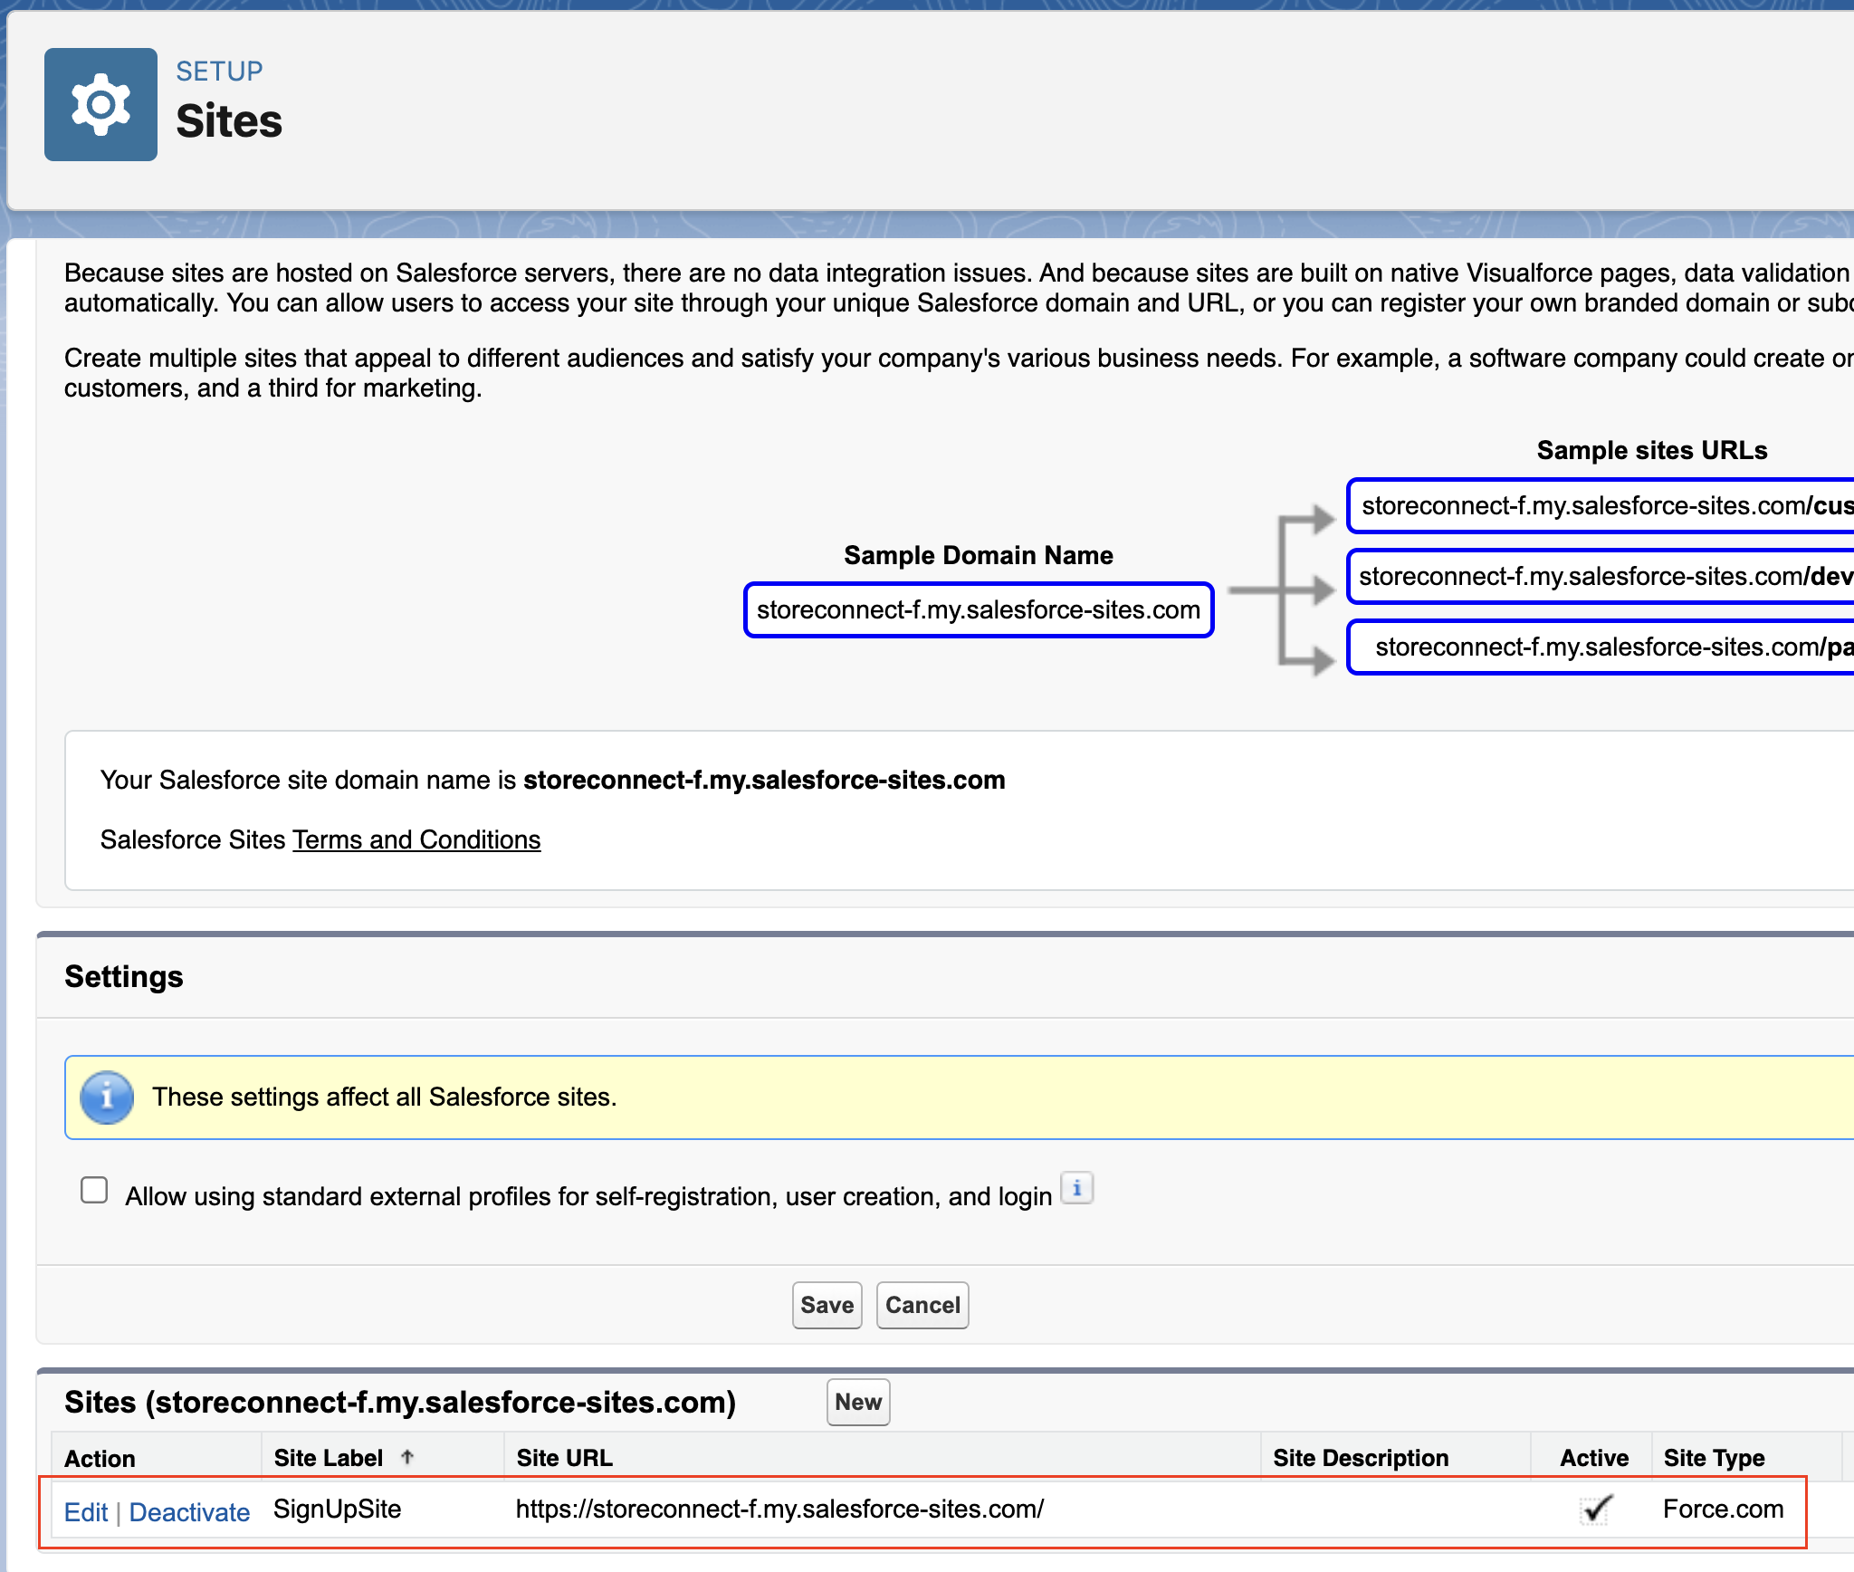Edit the SignUpSite site

(86, 1511)
